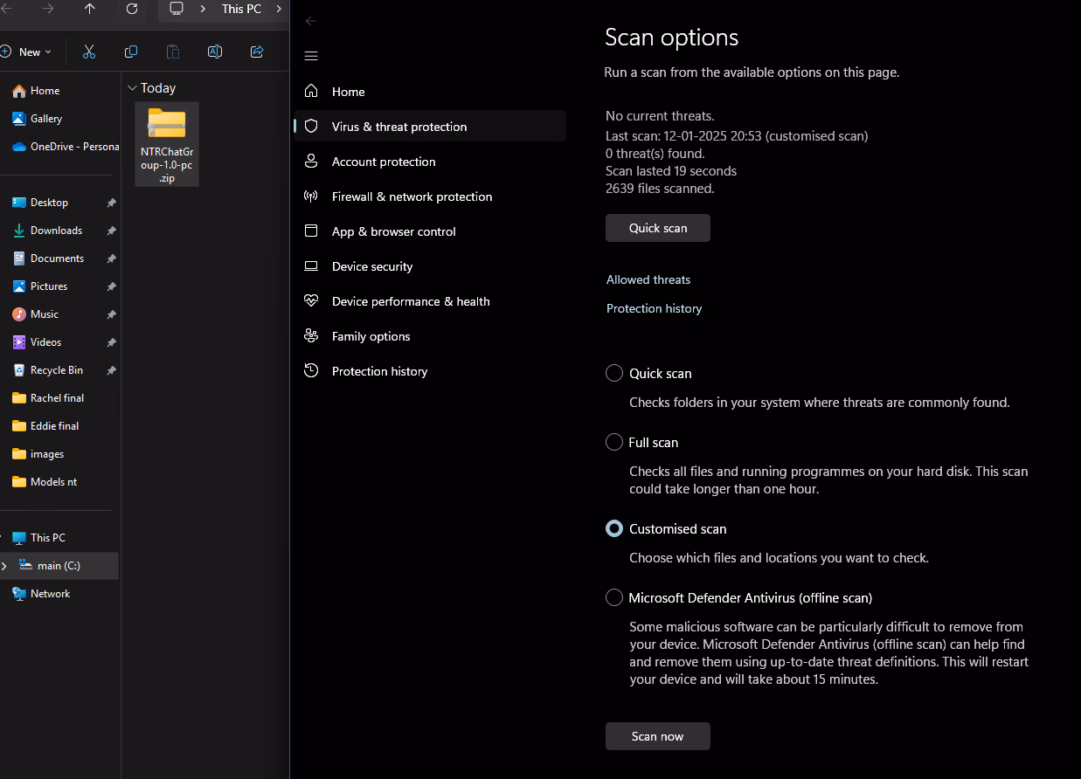Screen dimensions: 1081x779
Task: Click the Scan now button
Action: (x=658, y=736)
